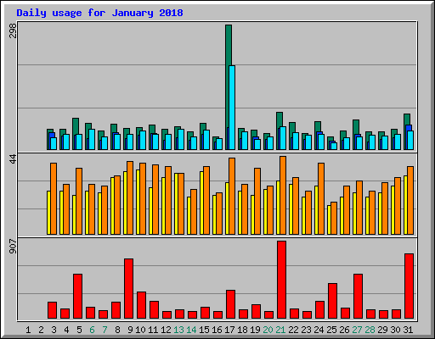The height and width of the screenshot is (339, 435).
Task: Click day label 31
Action: pos(408,330)
